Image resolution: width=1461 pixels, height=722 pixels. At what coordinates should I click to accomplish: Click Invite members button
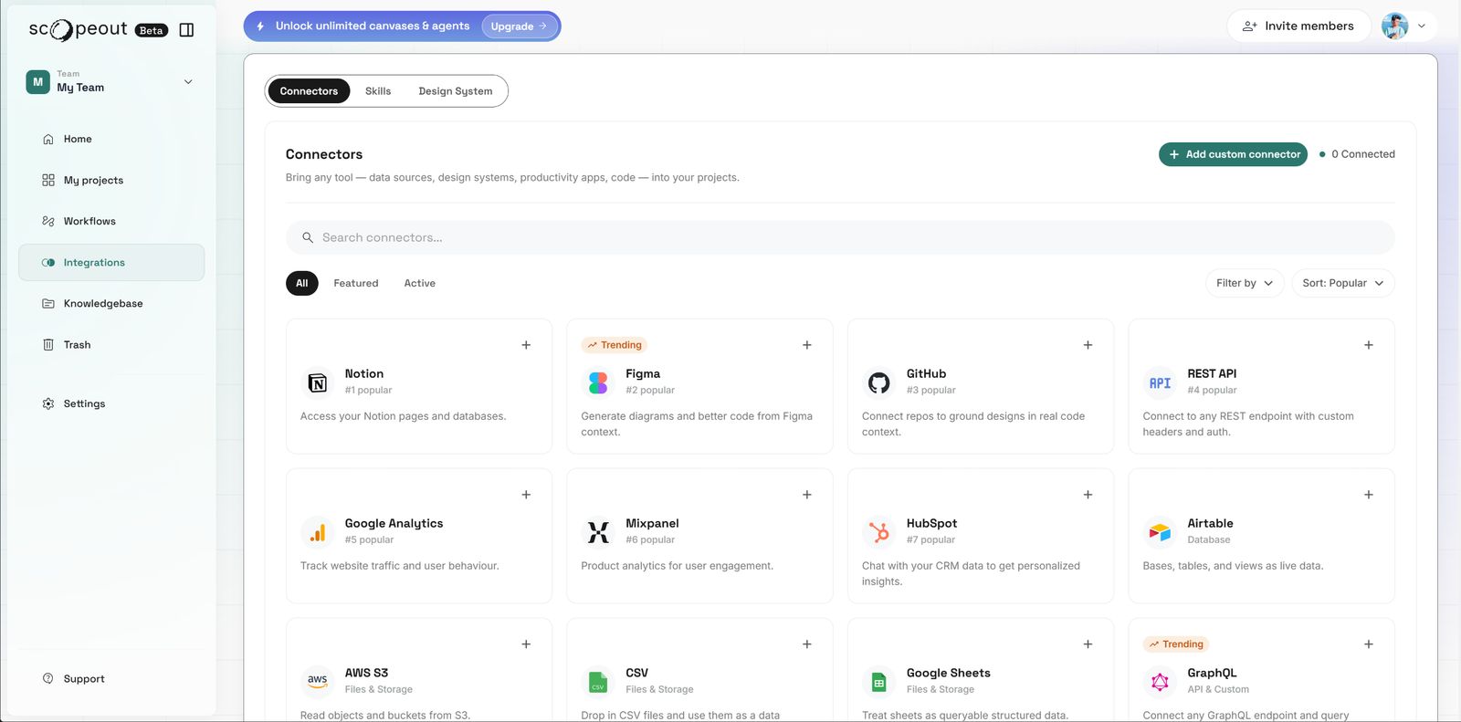click(x=1298, y=26)
